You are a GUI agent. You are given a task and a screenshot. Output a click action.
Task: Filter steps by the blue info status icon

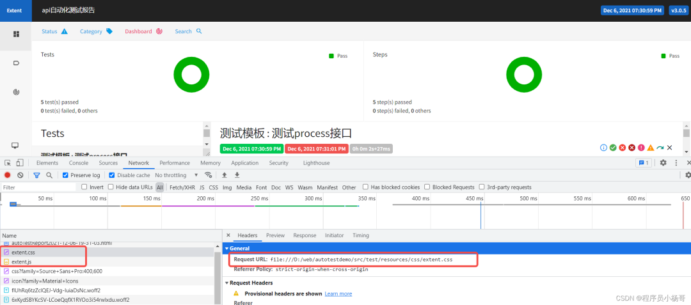[604, 148]
